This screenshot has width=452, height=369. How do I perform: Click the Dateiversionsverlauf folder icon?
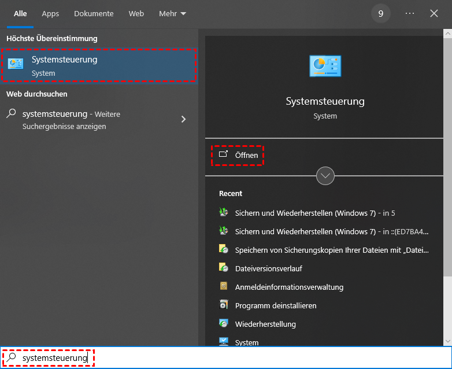224,268
